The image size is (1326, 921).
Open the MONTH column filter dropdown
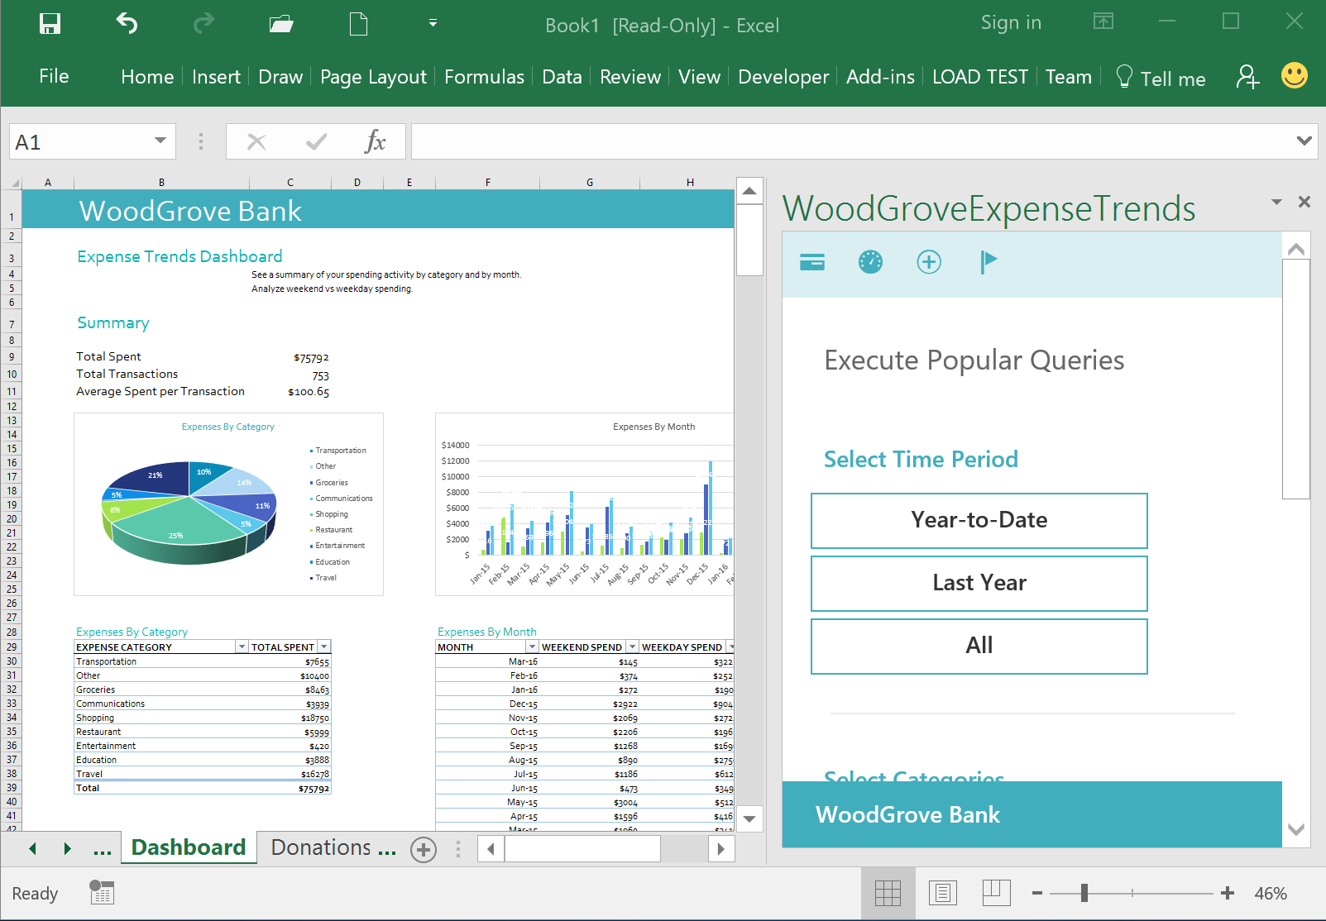pyautogui.click(x=533, y=647)
